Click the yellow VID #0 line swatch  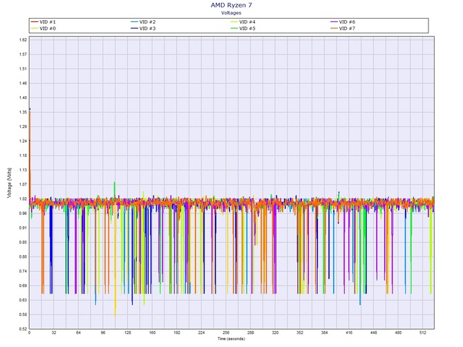click(35, 28)
